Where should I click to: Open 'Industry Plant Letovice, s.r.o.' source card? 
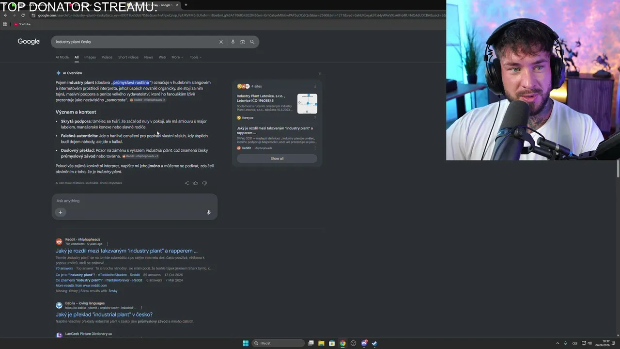[265, 98]
